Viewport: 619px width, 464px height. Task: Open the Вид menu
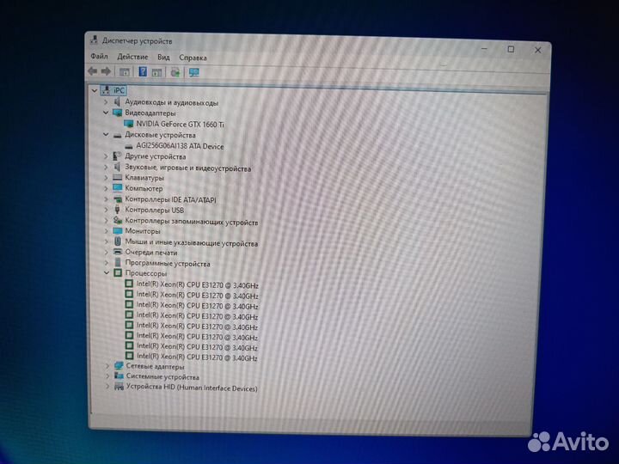163,58
